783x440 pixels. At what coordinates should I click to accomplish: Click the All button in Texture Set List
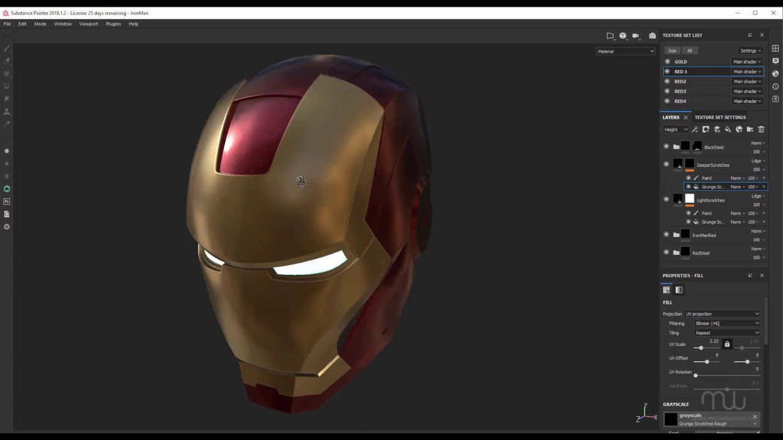689,51
